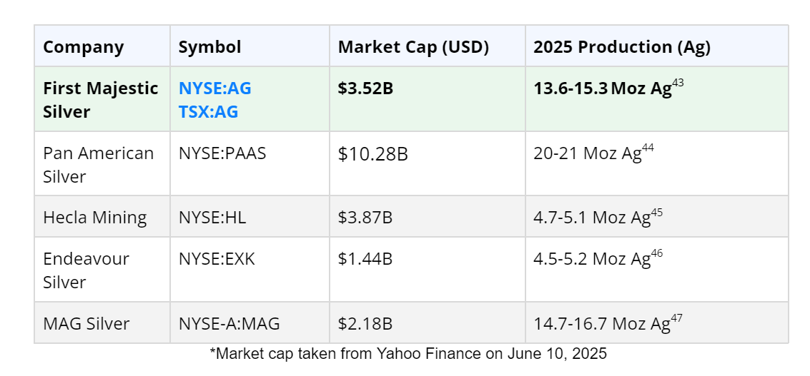
Task: Click the Endeavour Silver cell
Action: tap(86, 270)
